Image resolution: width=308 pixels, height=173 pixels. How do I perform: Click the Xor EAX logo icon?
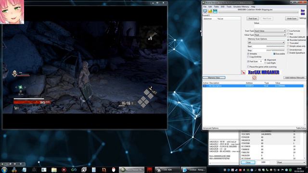(x=303, y=12)
